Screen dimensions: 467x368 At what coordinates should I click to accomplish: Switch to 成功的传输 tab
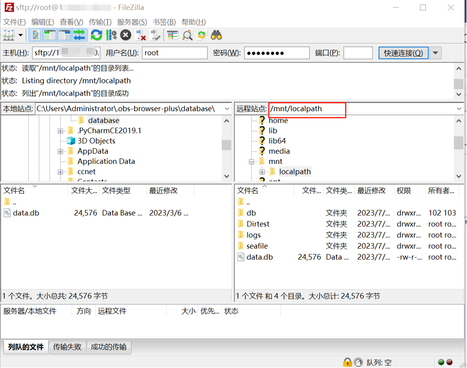click(109, 347)
